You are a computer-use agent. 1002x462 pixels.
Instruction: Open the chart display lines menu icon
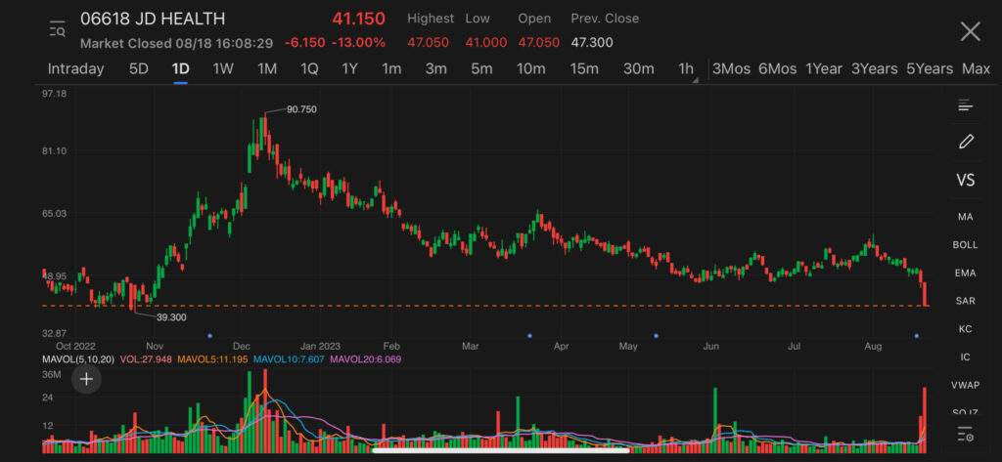965,105
